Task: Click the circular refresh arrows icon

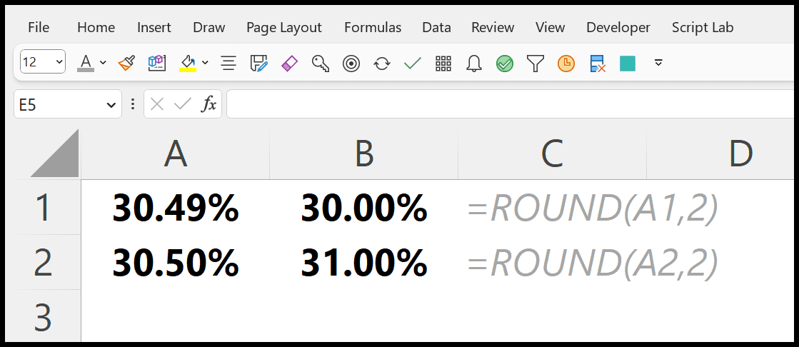Action: coord(382,63)
